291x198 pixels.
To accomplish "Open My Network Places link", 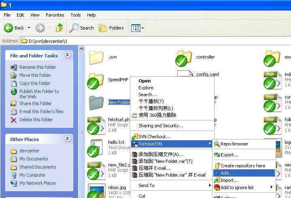I will pos(38,183).
